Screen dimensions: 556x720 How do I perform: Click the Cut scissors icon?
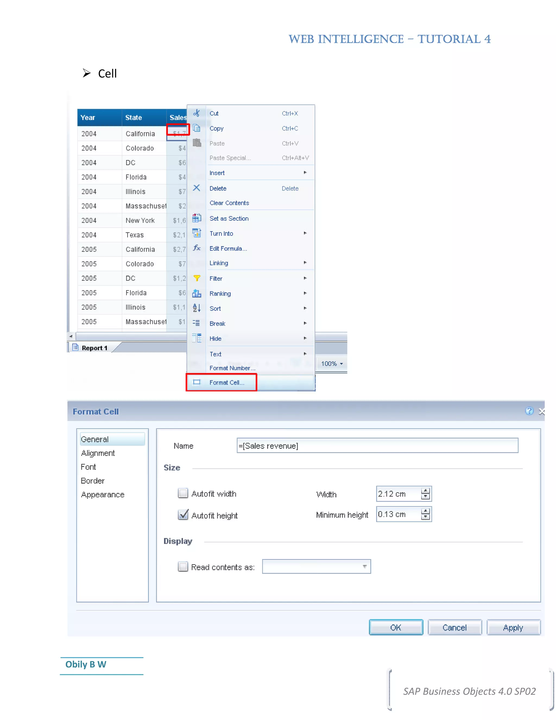pos(197,113)
